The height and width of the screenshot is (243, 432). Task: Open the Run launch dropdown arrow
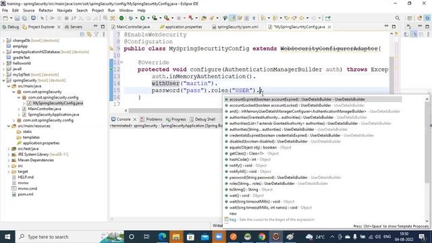148,18
